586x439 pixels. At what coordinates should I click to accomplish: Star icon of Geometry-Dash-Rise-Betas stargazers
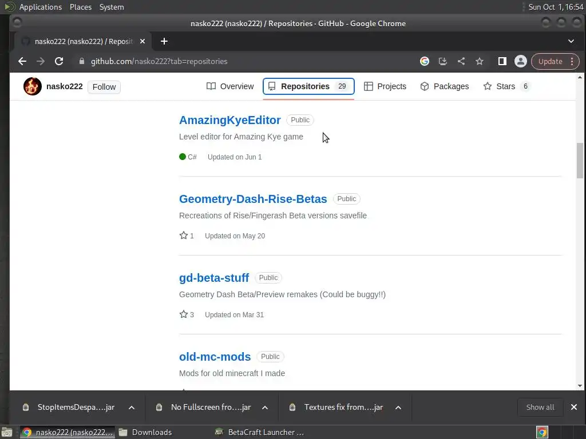[184, 235]
